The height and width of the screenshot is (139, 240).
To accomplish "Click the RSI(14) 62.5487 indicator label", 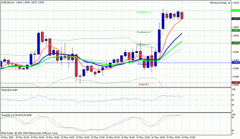I will click(x=10, y=90).
